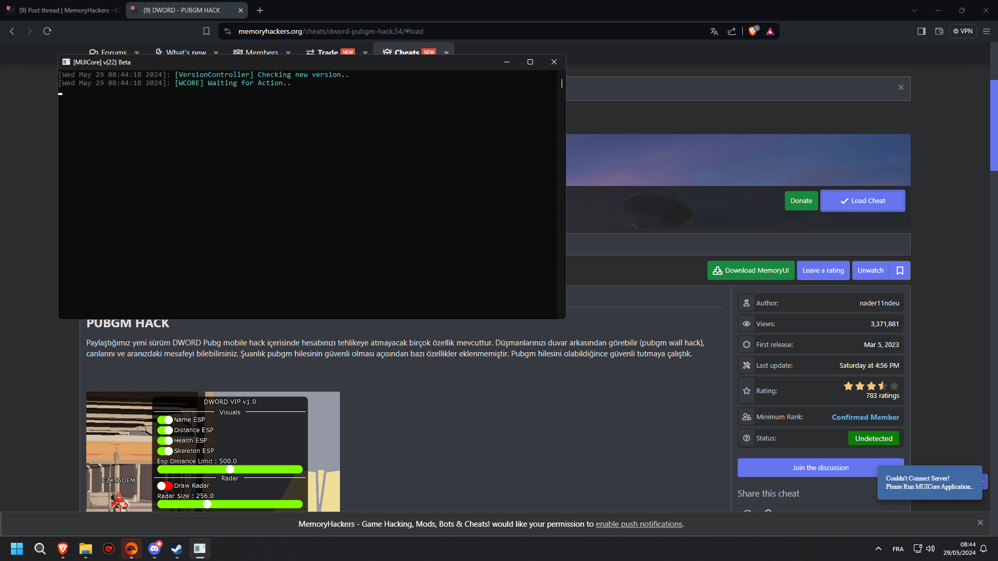Open Brave browser from taskbar
This screenshot has height=561, width=998.
tap(63, 549)
